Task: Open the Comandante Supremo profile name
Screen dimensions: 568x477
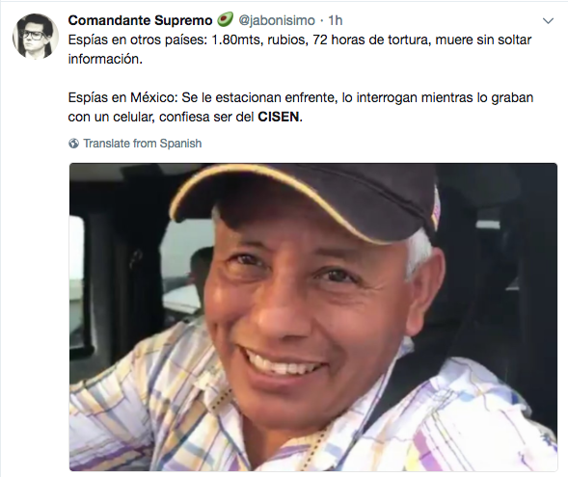Action: point(140,20)
